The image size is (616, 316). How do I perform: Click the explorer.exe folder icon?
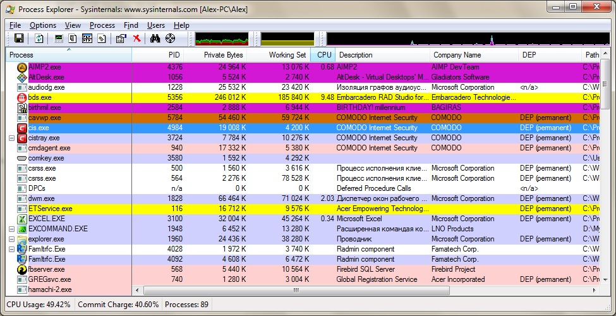pos(21,239)
